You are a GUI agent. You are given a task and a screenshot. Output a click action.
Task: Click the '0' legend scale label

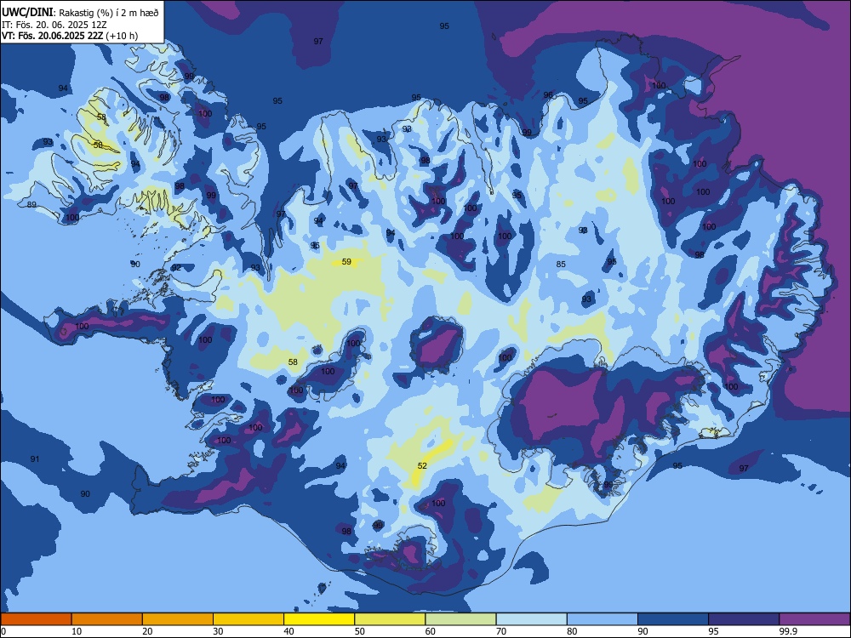click(x=3, y=631)
